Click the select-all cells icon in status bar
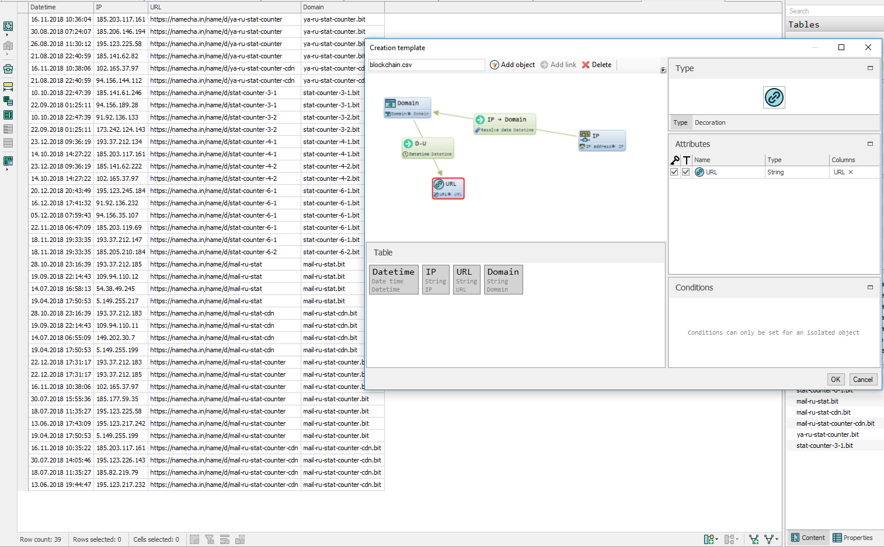Image resolution: width=884 pixels, height=547 pixels. click(x=194, y=539)
